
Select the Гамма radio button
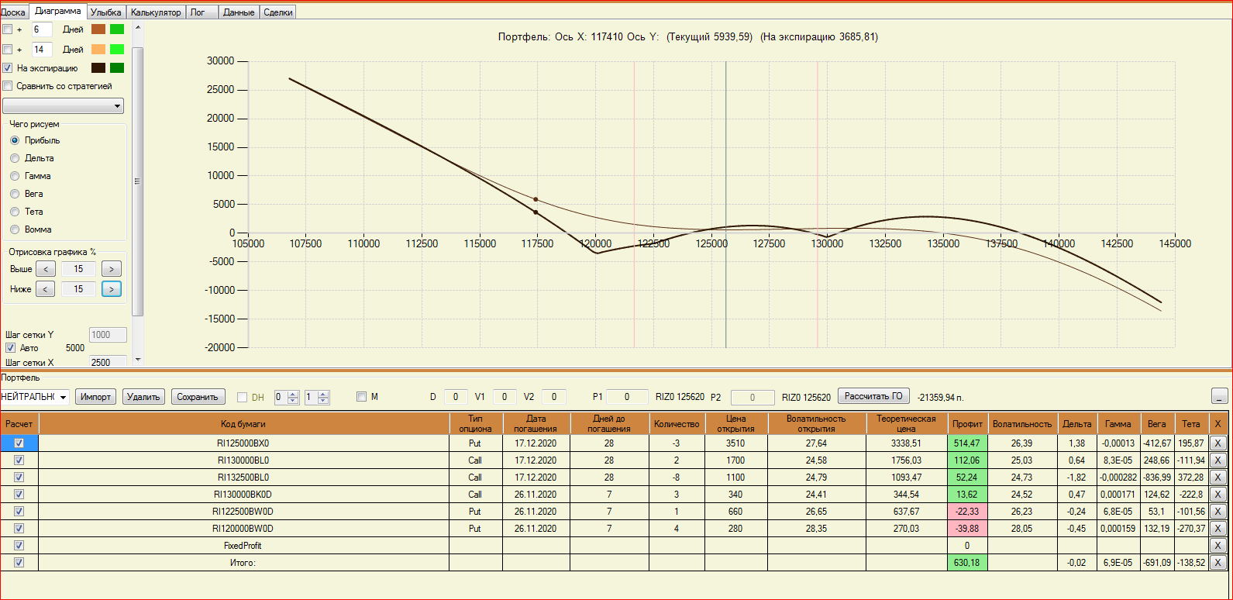(x=15, y=176)
